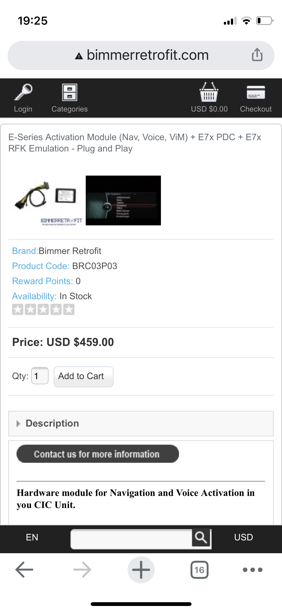This screenshot has width=282, height=612.
Task: Open the Categories cabinet icon
Action: tap(70, 92)
